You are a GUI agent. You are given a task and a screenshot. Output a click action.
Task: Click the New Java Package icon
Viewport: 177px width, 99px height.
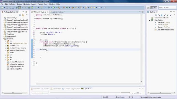(64, 7)
